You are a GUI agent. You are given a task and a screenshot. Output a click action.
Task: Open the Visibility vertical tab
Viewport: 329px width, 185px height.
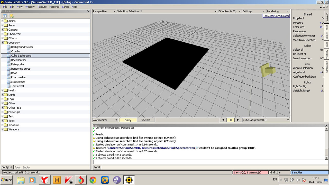pyautogui.click(x=327, y=54)
